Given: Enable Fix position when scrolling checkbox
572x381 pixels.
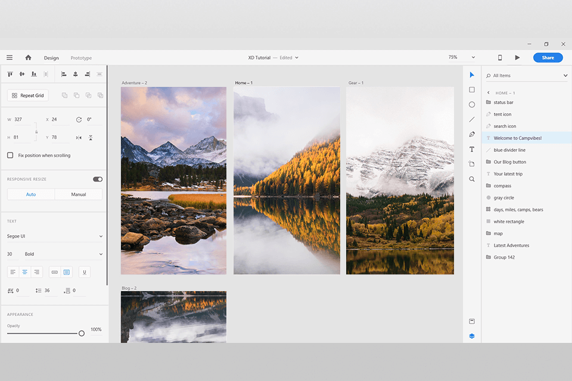Looking at the screenshot, I should (10, 155).
